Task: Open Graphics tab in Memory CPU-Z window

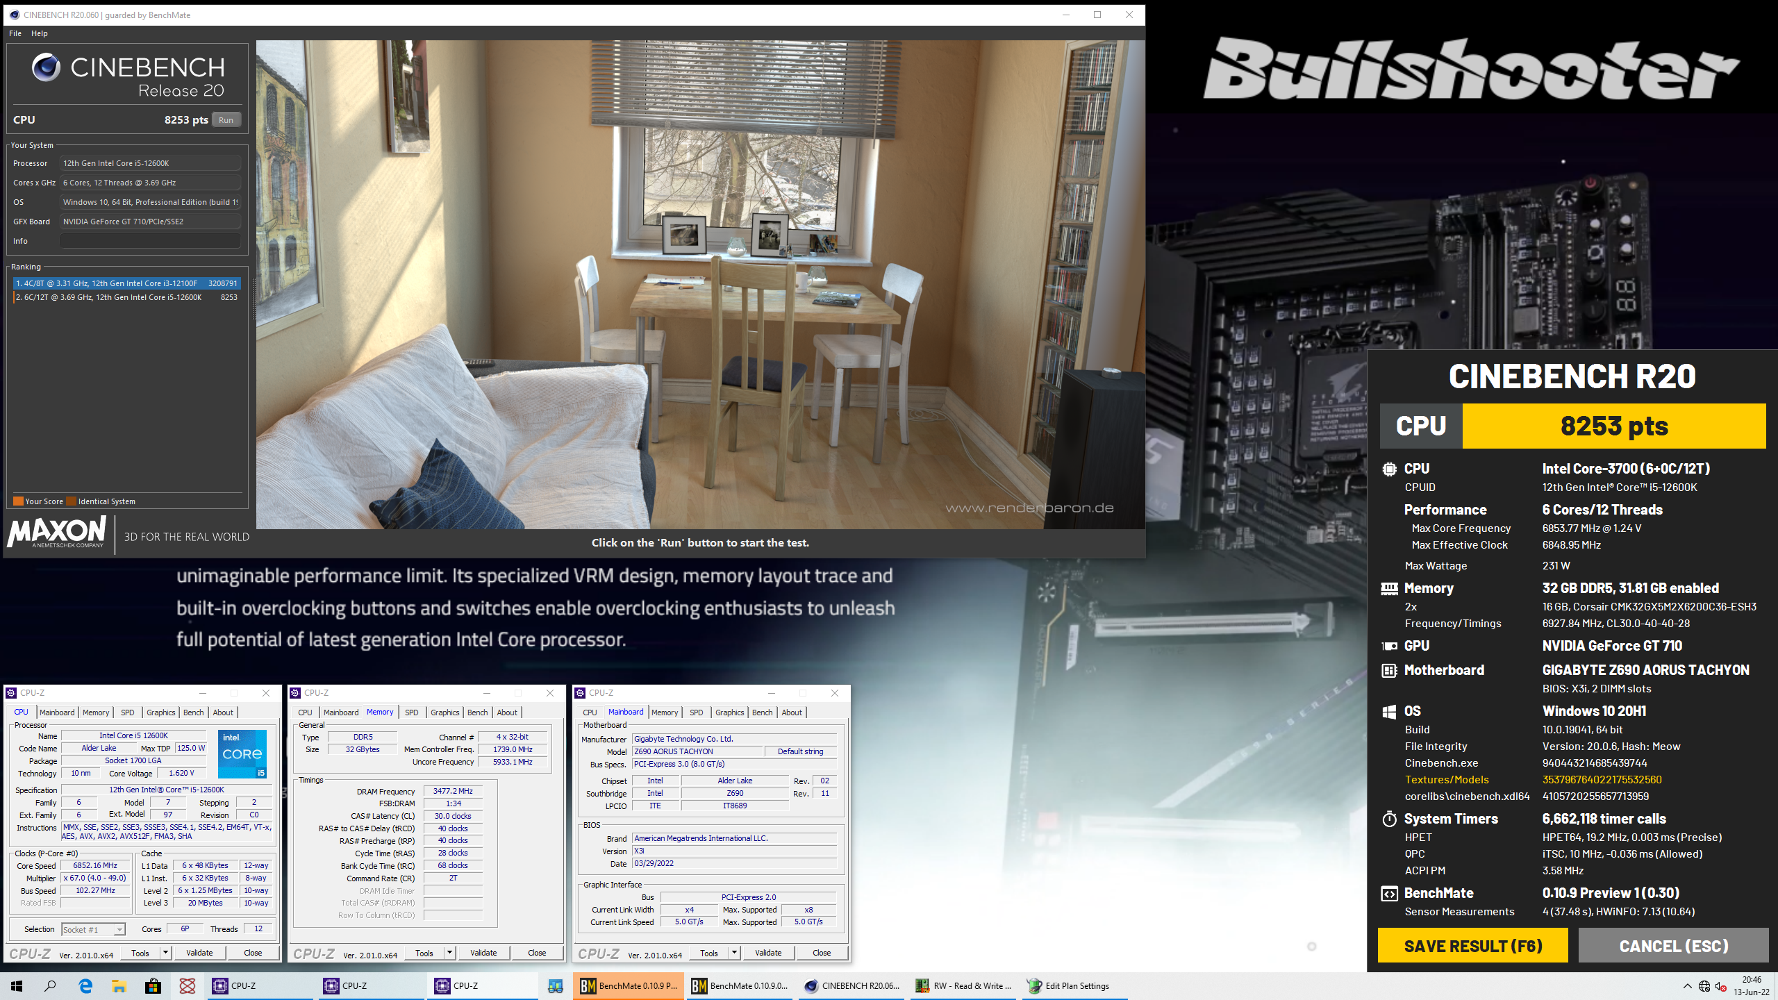Action: 445,712
